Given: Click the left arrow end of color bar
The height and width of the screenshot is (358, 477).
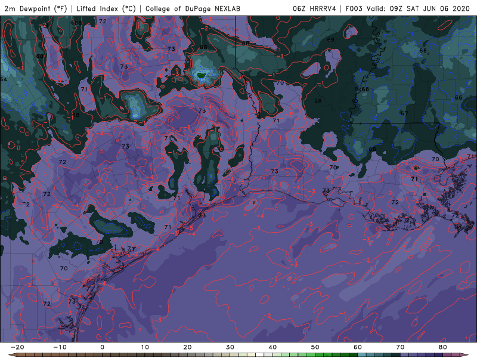Looking at the screenshot, I should point(12,354).
